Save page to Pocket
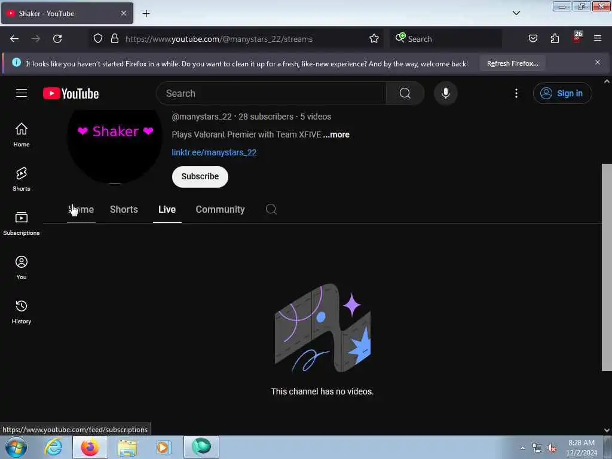The height and width of the screenshot is (459, 612). point(533,39)
